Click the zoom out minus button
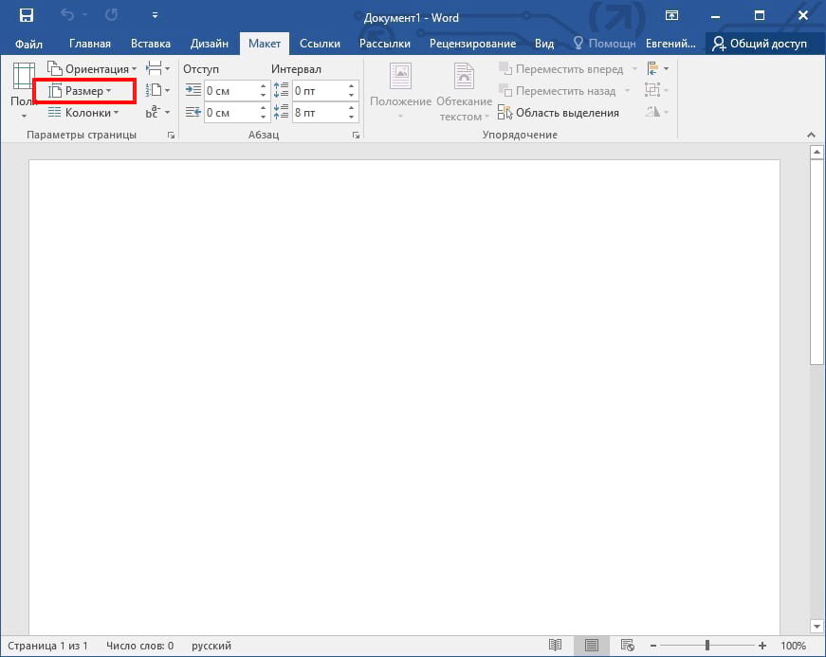Screen dimensions: 826x657 (653, 646)
